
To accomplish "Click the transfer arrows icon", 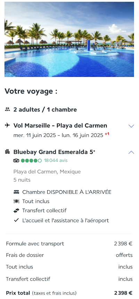I will click(x=16, y=210).
